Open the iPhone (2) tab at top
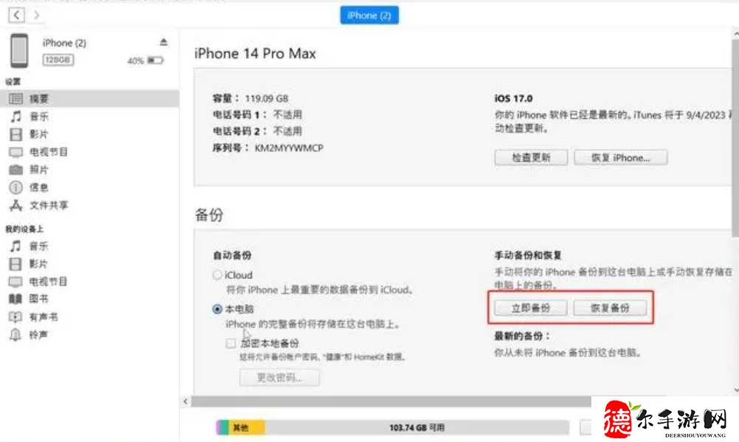Screen dimensions: 739x442 [x=369, y=15]
